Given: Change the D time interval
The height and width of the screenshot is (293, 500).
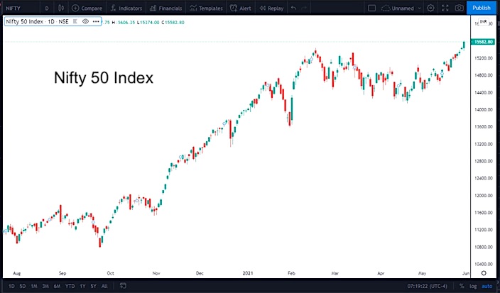Looking at the screenshot, I should click(47, 9).
